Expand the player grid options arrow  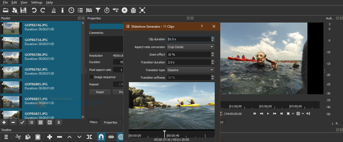[303, 114]
